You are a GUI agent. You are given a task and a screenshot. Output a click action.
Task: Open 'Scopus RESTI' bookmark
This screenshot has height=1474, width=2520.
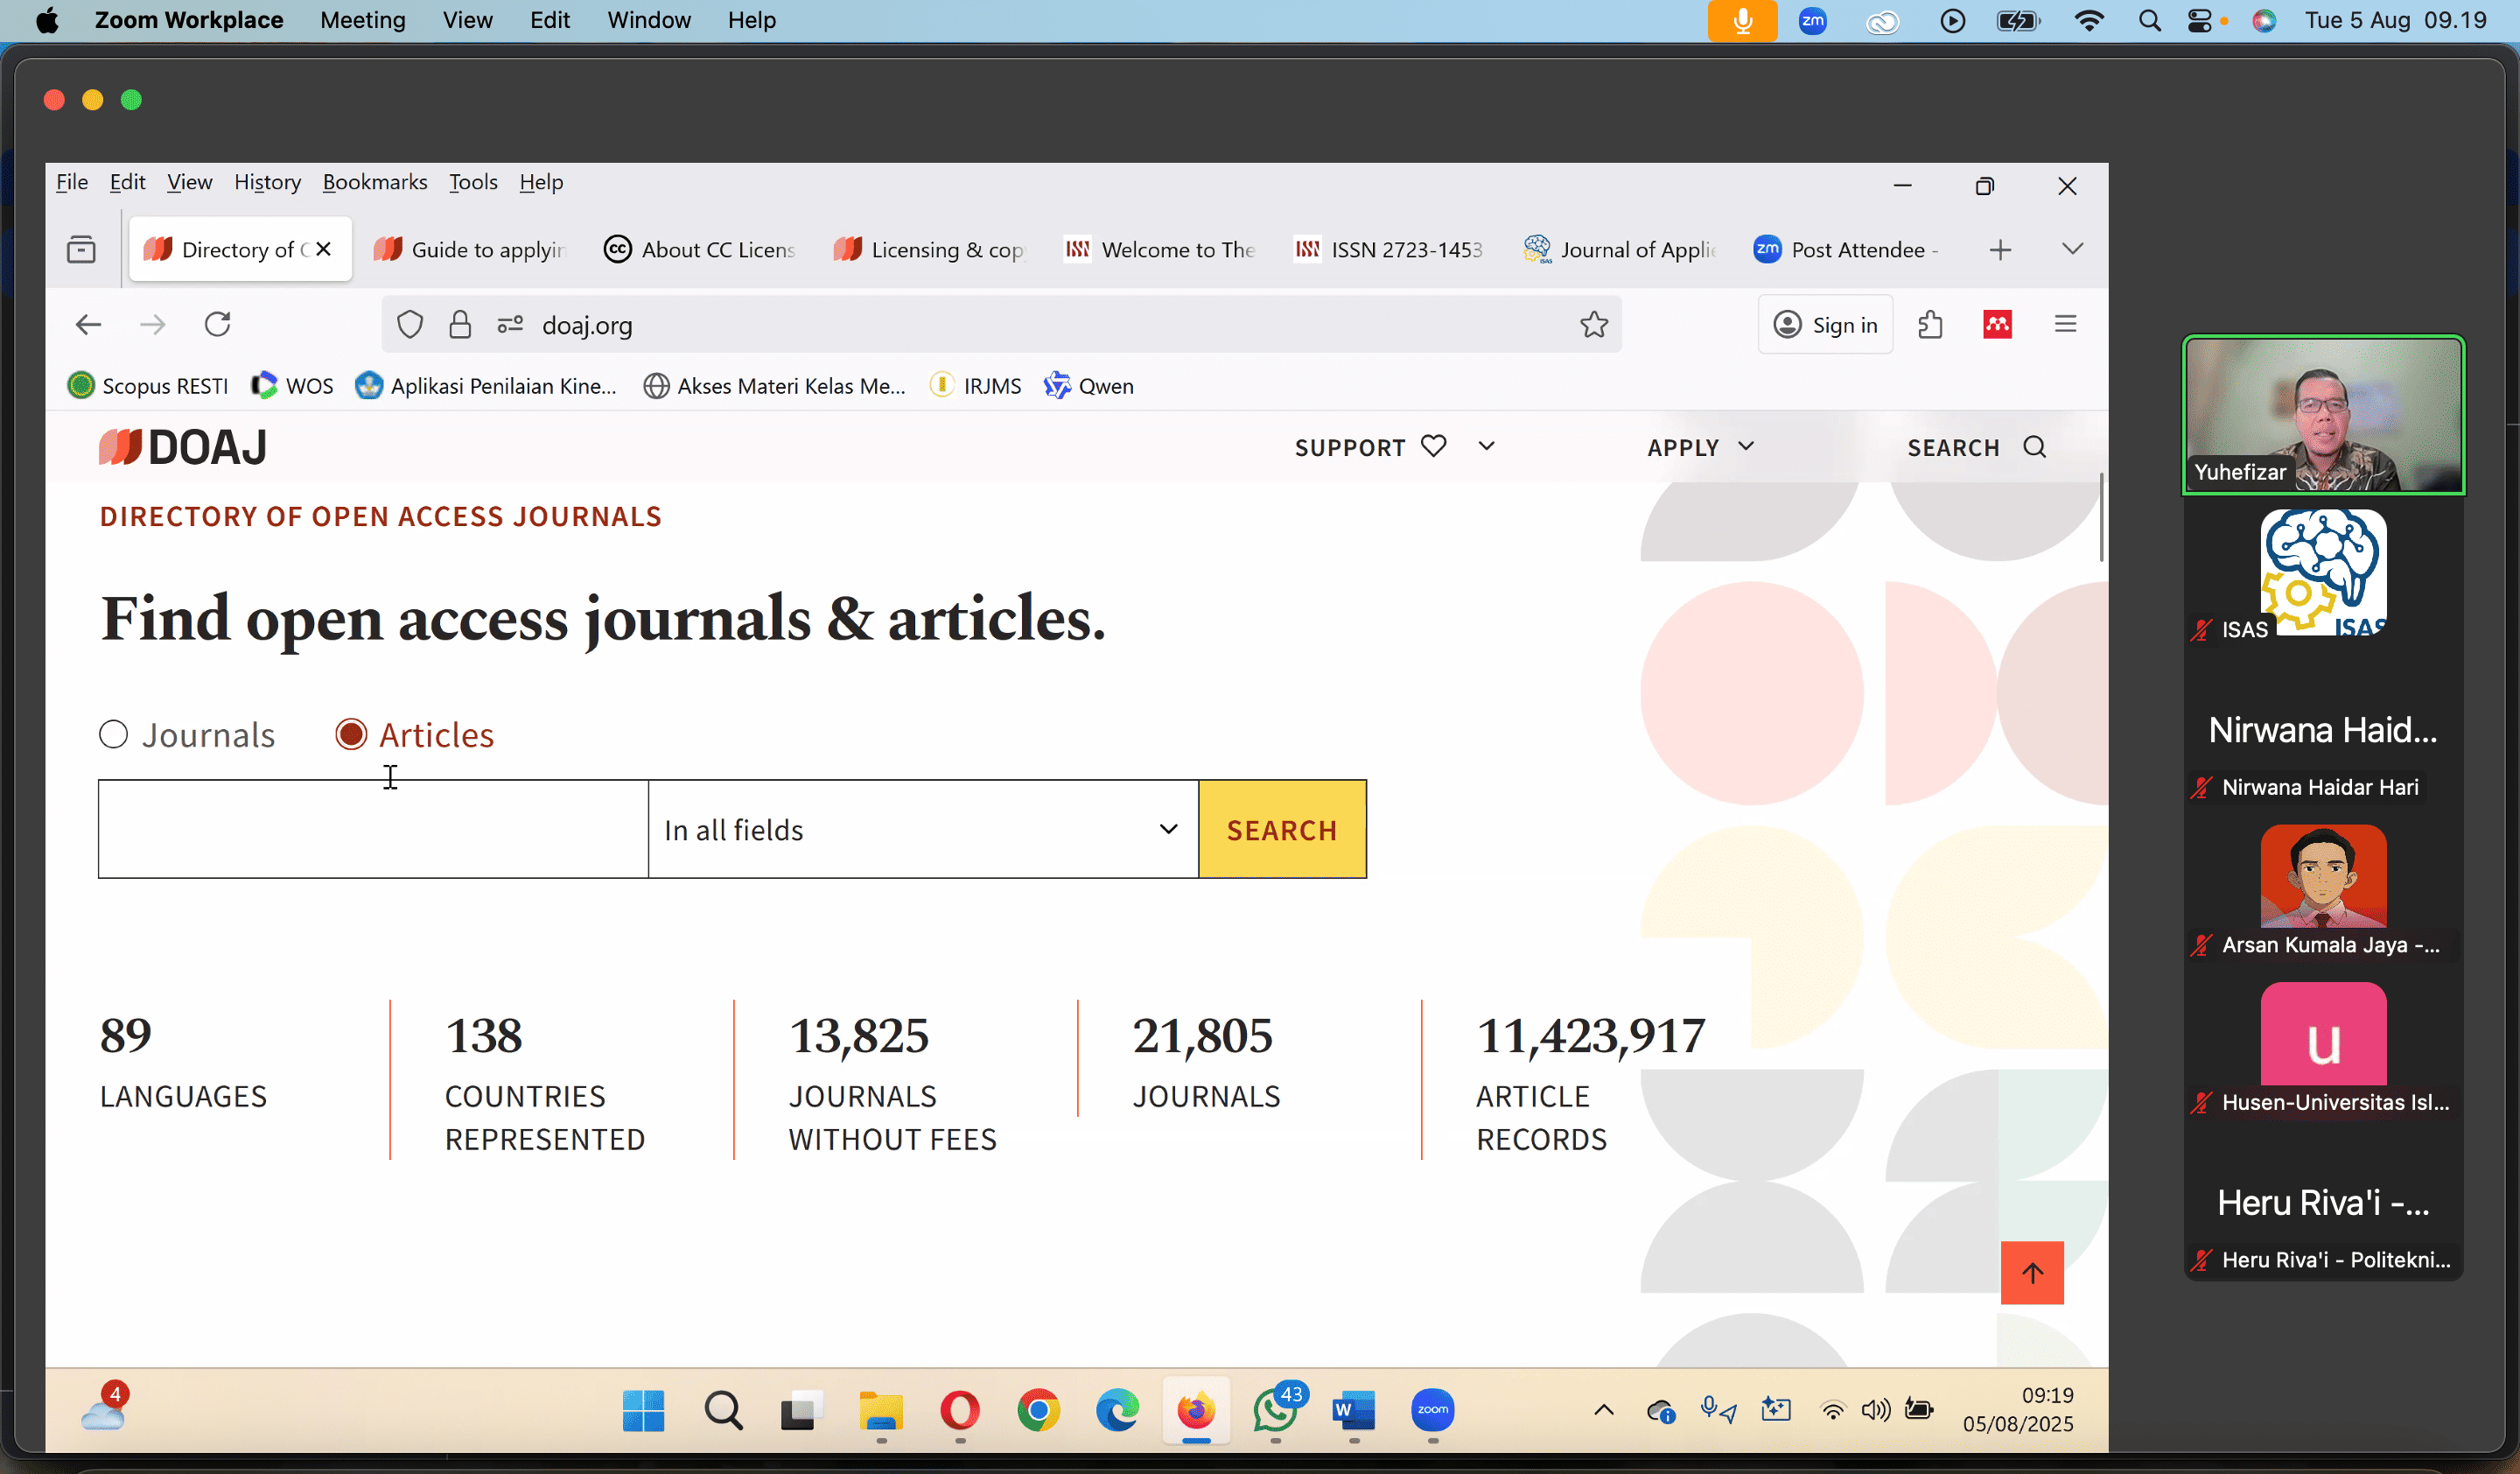pyautogui.click(x=148, y=385)
